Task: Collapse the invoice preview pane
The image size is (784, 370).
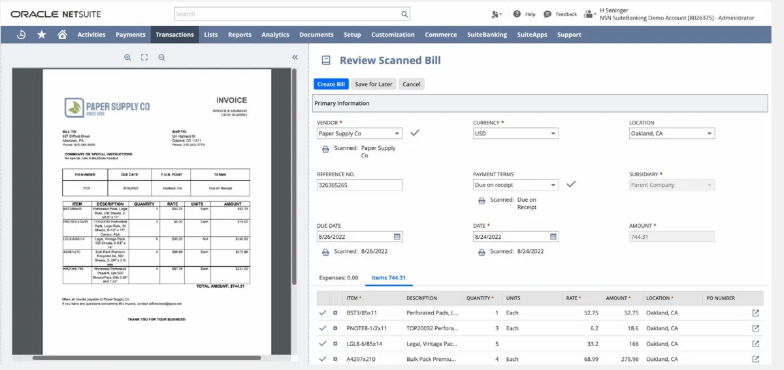Action: (x=295, y=57)
